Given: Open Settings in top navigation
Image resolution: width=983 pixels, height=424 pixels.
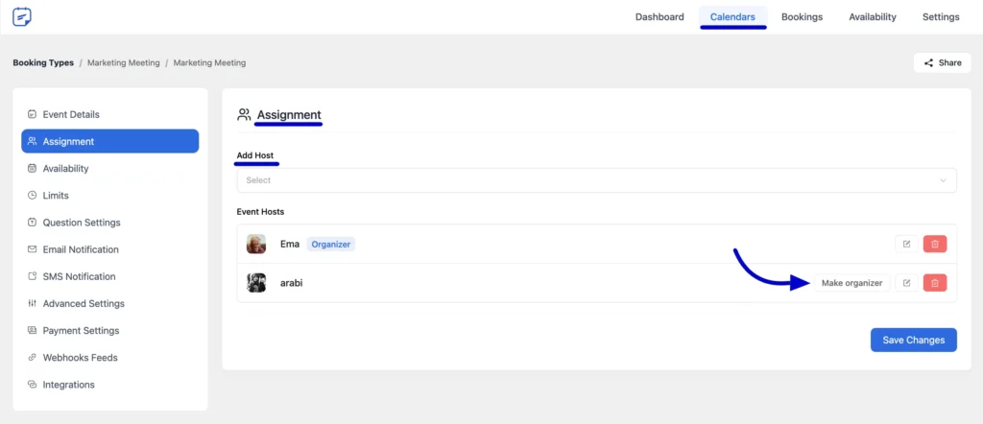Looking at the screenshot, I should click(x=940, y=17).
